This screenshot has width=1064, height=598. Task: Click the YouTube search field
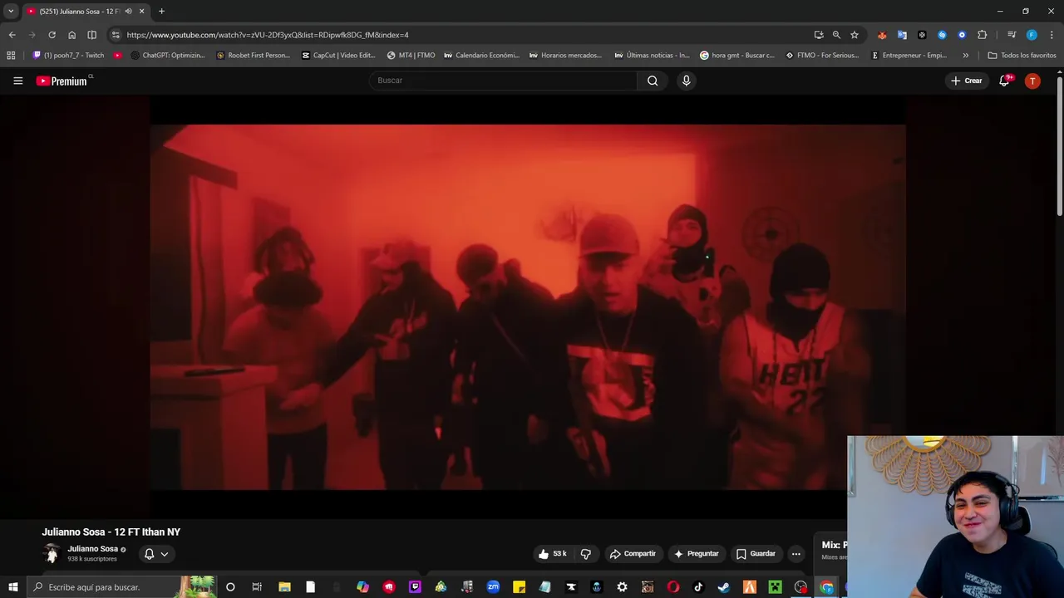tap(504, 81)
